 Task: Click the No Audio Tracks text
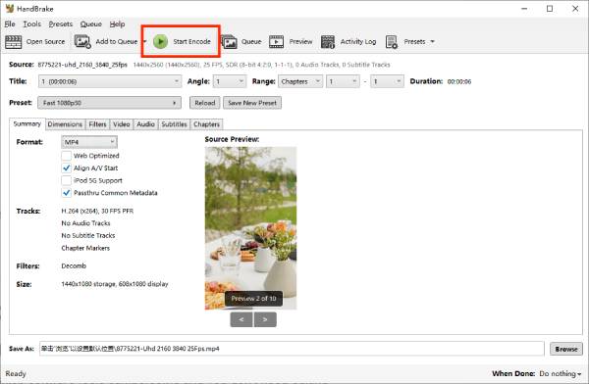tap(85, 223)
